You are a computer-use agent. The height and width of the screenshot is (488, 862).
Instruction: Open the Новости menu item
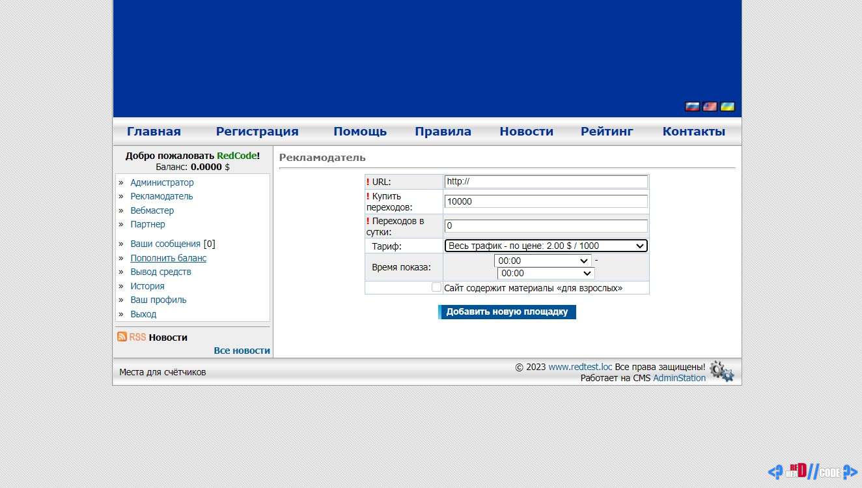pyautogui.click(x=526, y=132)
